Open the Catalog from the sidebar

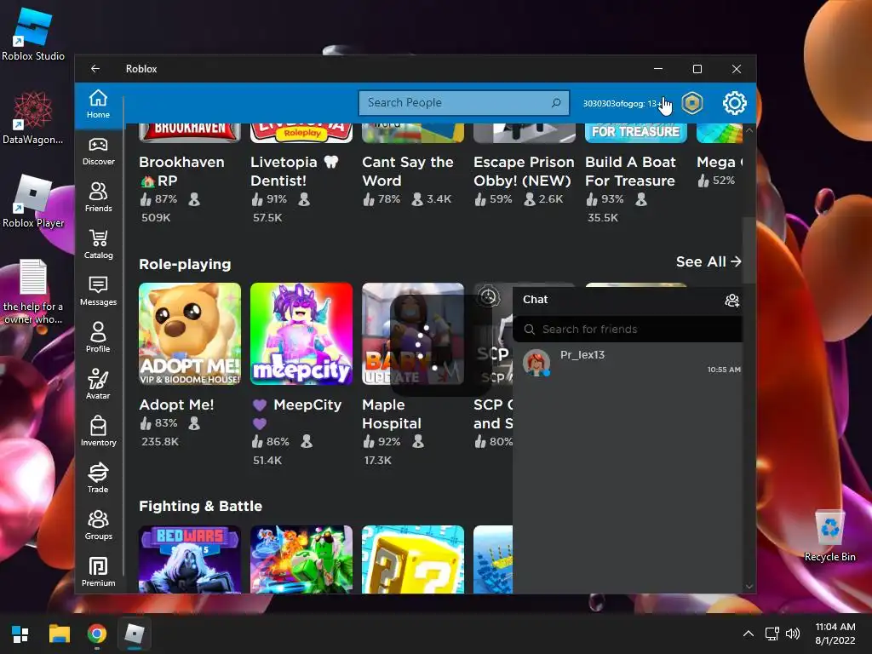coord(98,245)
